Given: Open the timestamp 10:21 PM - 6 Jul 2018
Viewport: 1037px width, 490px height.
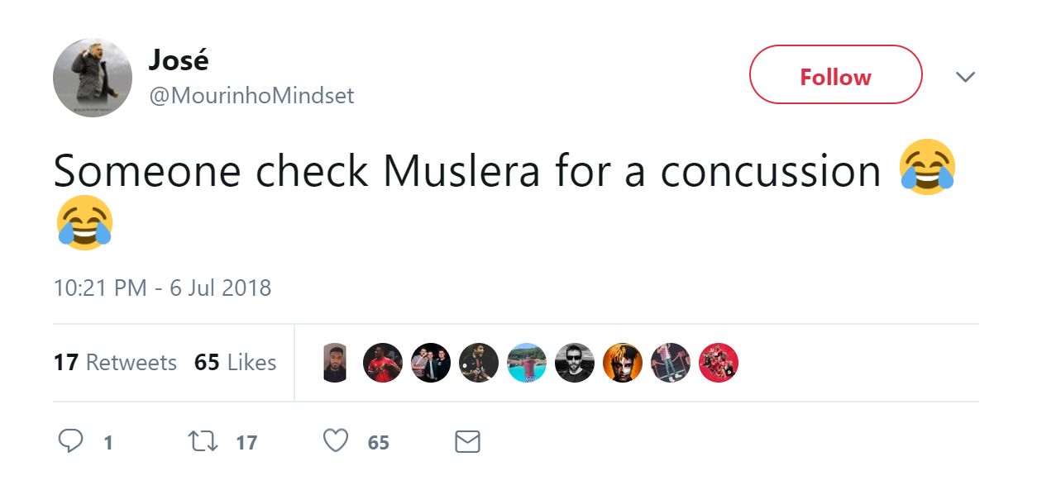Looking at the screenshot, I should click(162, 288).
